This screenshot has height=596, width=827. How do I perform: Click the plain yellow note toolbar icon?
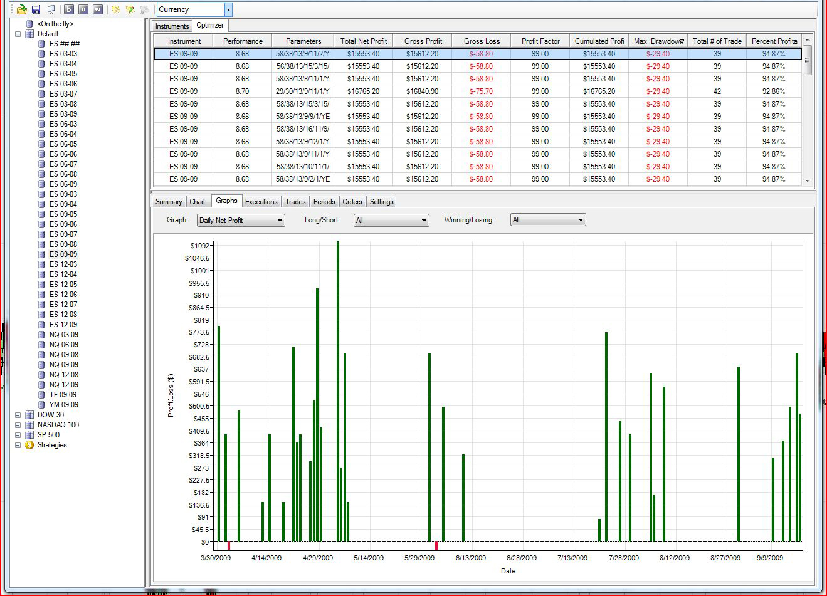point(115,9)
